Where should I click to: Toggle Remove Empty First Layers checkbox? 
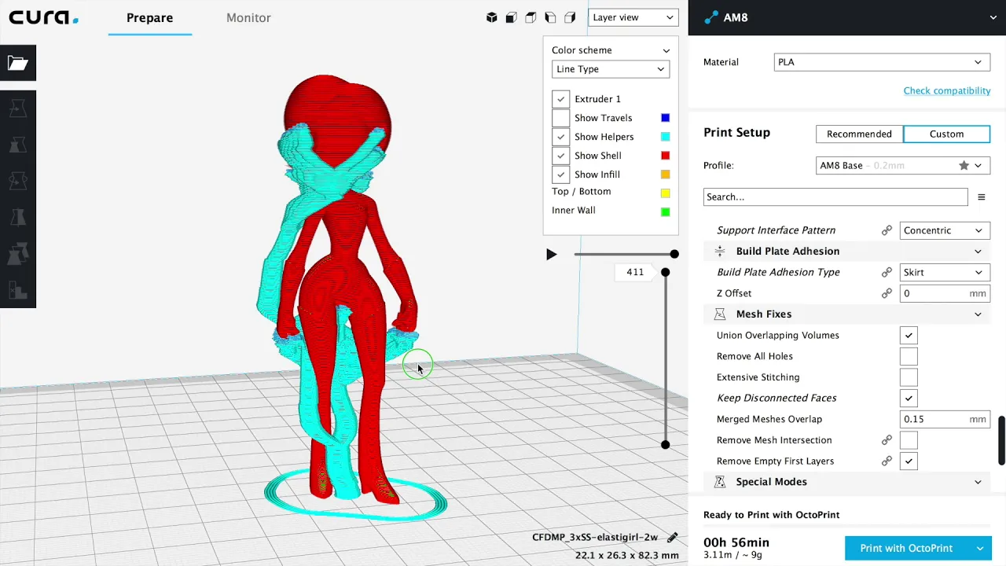pyautogui.click(x=909, y=461)
